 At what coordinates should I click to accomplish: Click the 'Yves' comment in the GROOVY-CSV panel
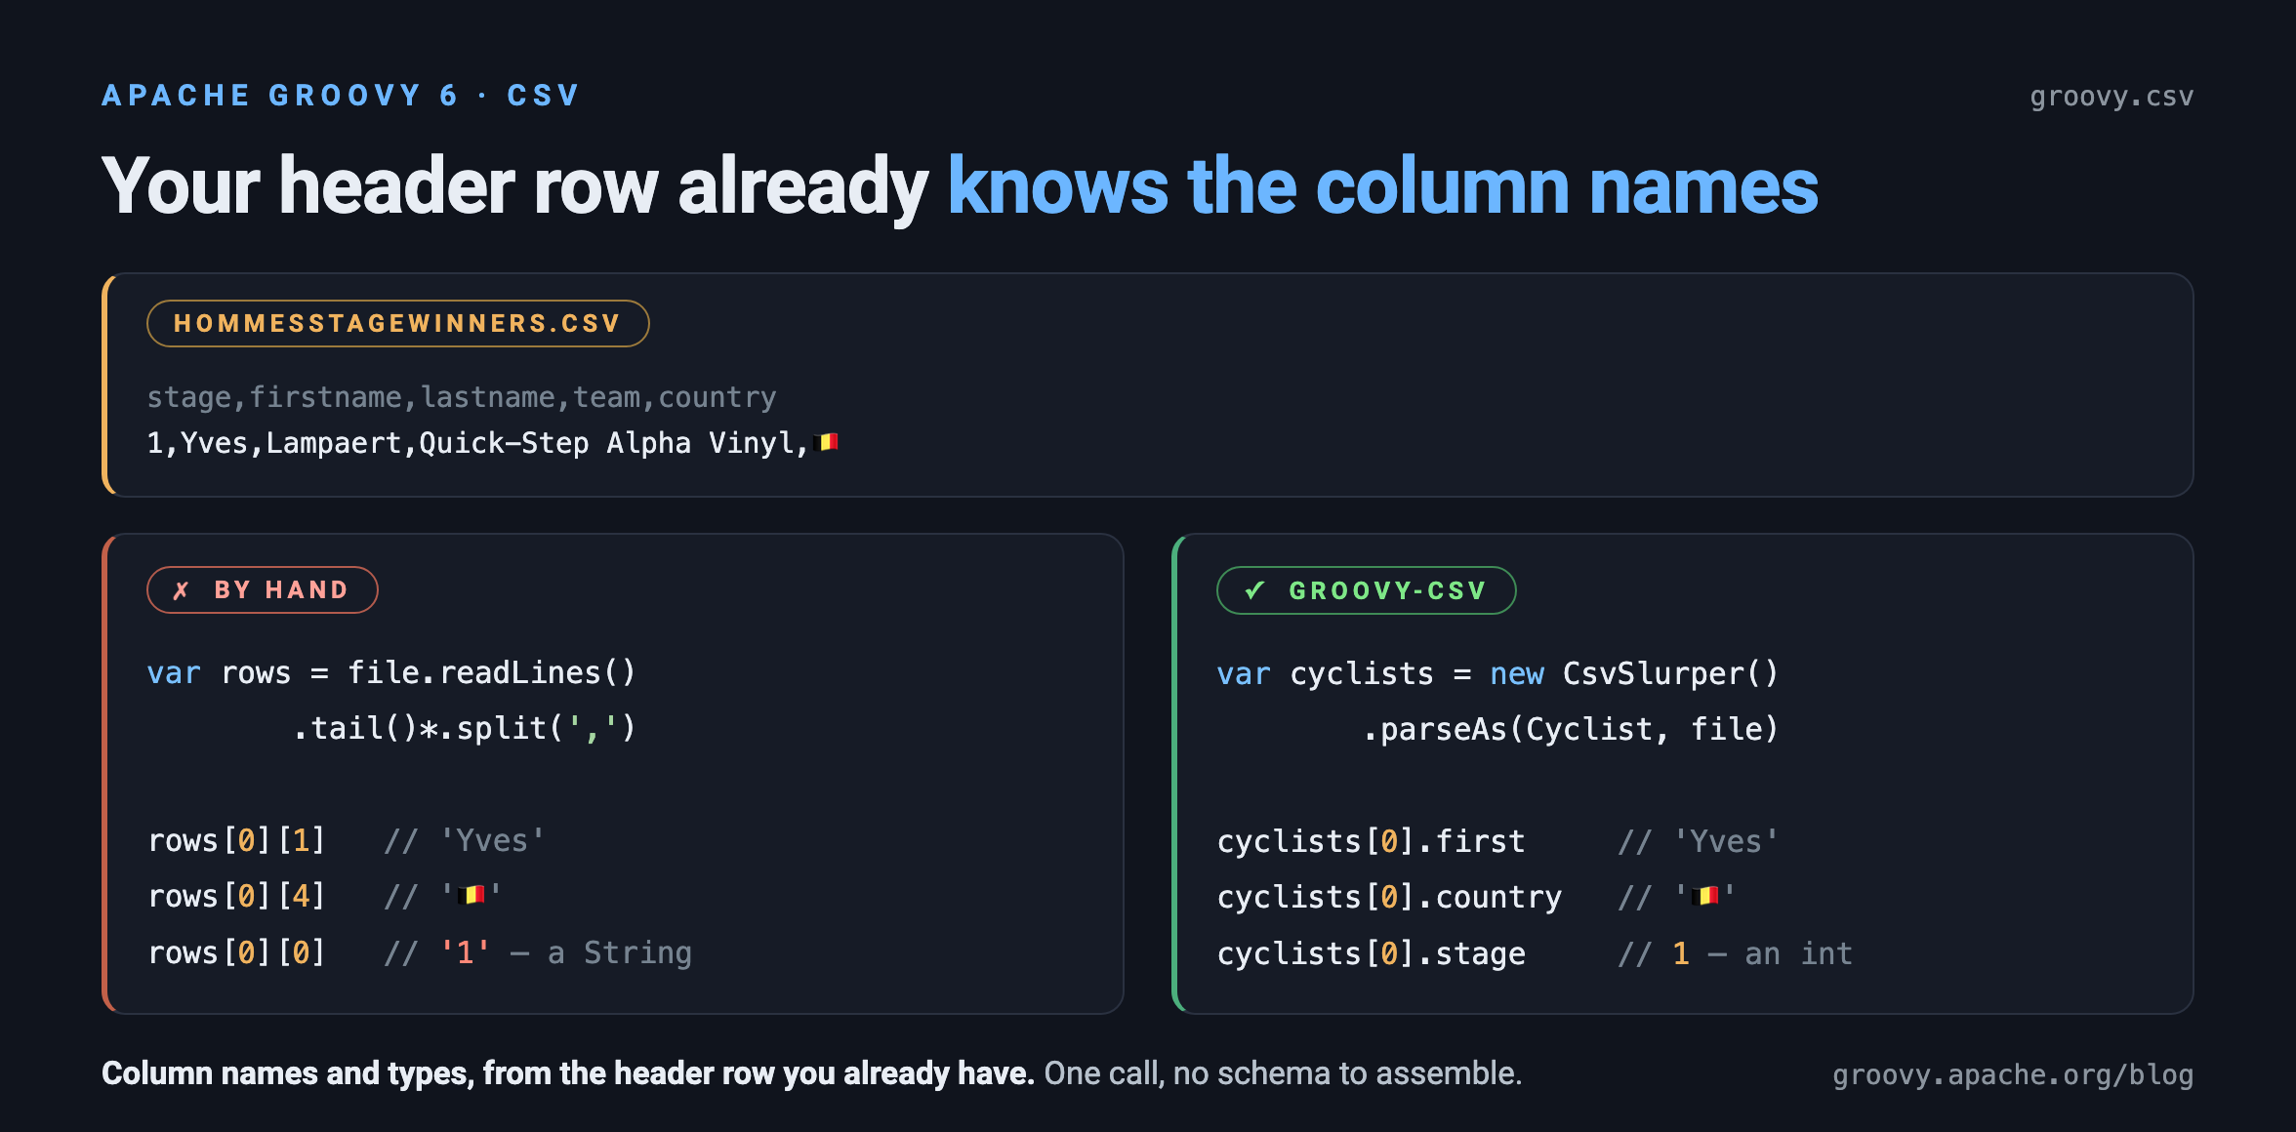tap(1726, 841)
